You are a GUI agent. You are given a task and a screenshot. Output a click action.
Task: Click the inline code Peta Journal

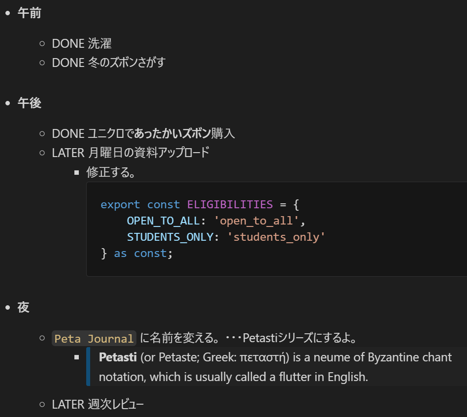94,338
